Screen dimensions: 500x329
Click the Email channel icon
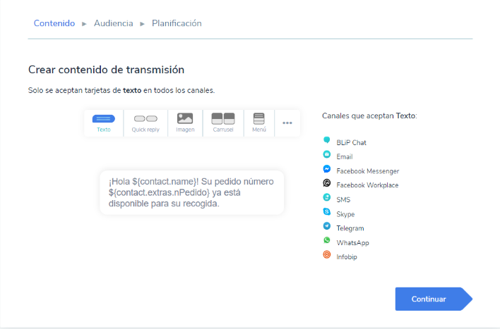coord(326,154)
